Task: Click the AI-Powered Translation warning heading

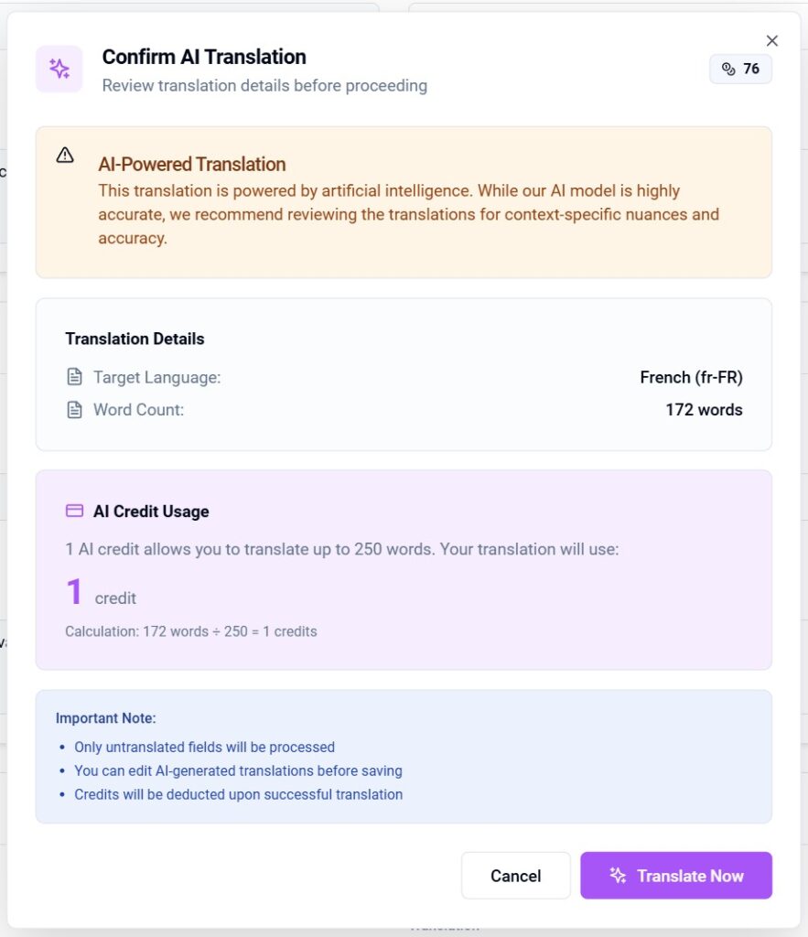Action: [192, 165]
